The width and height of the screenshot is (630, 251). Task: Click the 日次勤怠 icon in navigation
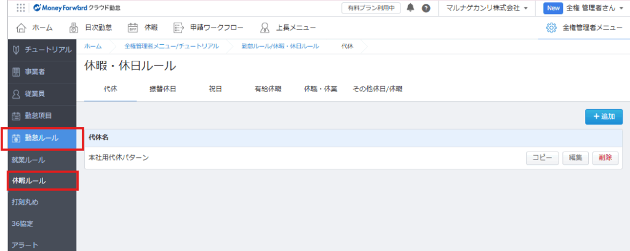click(x=73, y=28)
